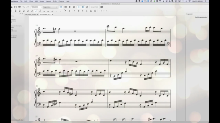Screen dimensions: 220x123
Task: Select the eighth note duration
Action: tap(32, 11)
